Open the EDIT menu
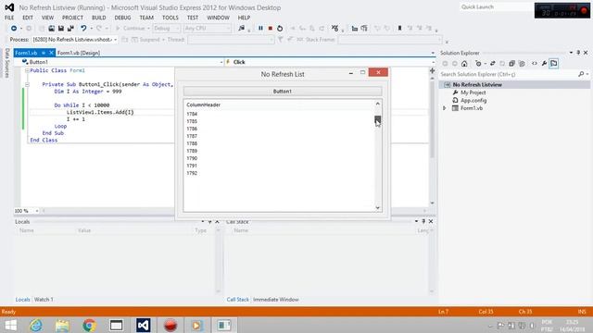Screen dimensions: 593x333 [28, 18]
